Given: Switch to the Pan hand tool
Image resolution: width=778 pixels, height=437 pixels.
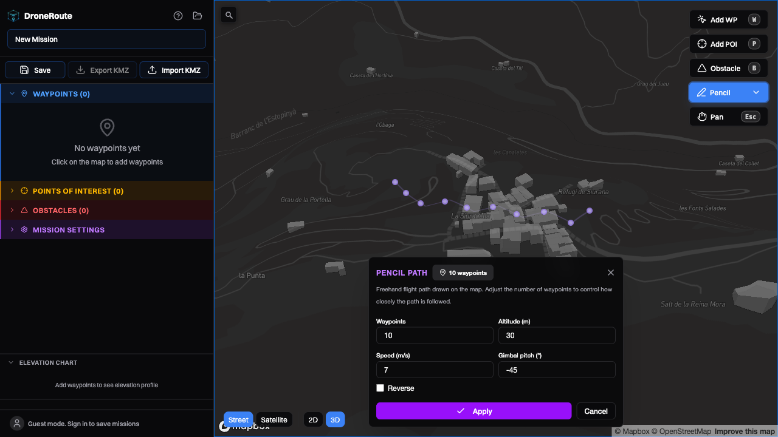Looking at the screenshot, I should coord(729,117).
